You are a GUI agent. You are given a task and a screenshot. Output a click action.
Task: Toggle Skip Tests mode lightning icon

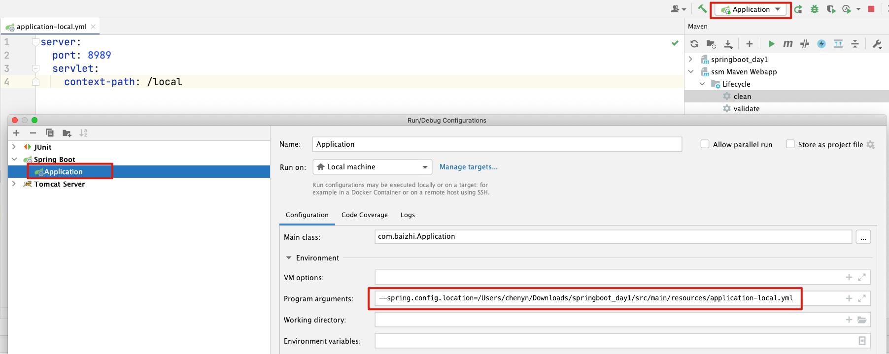tap(821, 44)
